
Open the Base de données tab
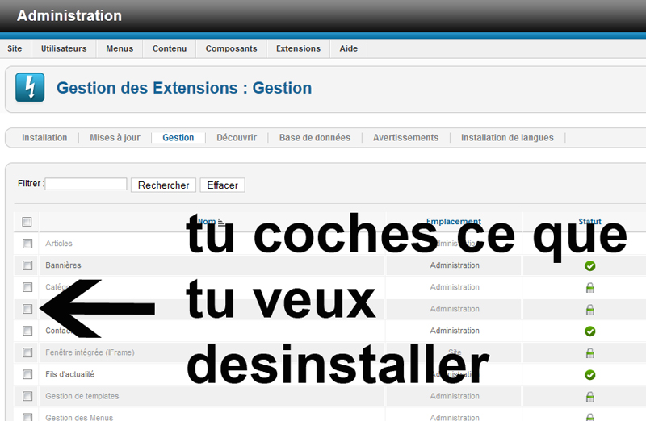pos(315,138)
